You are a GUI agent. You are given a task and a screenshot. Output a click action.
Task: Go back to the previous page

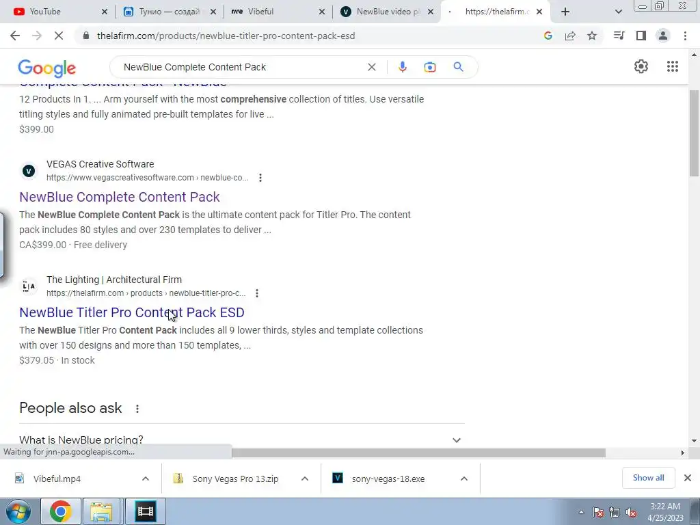coord(15,36)
